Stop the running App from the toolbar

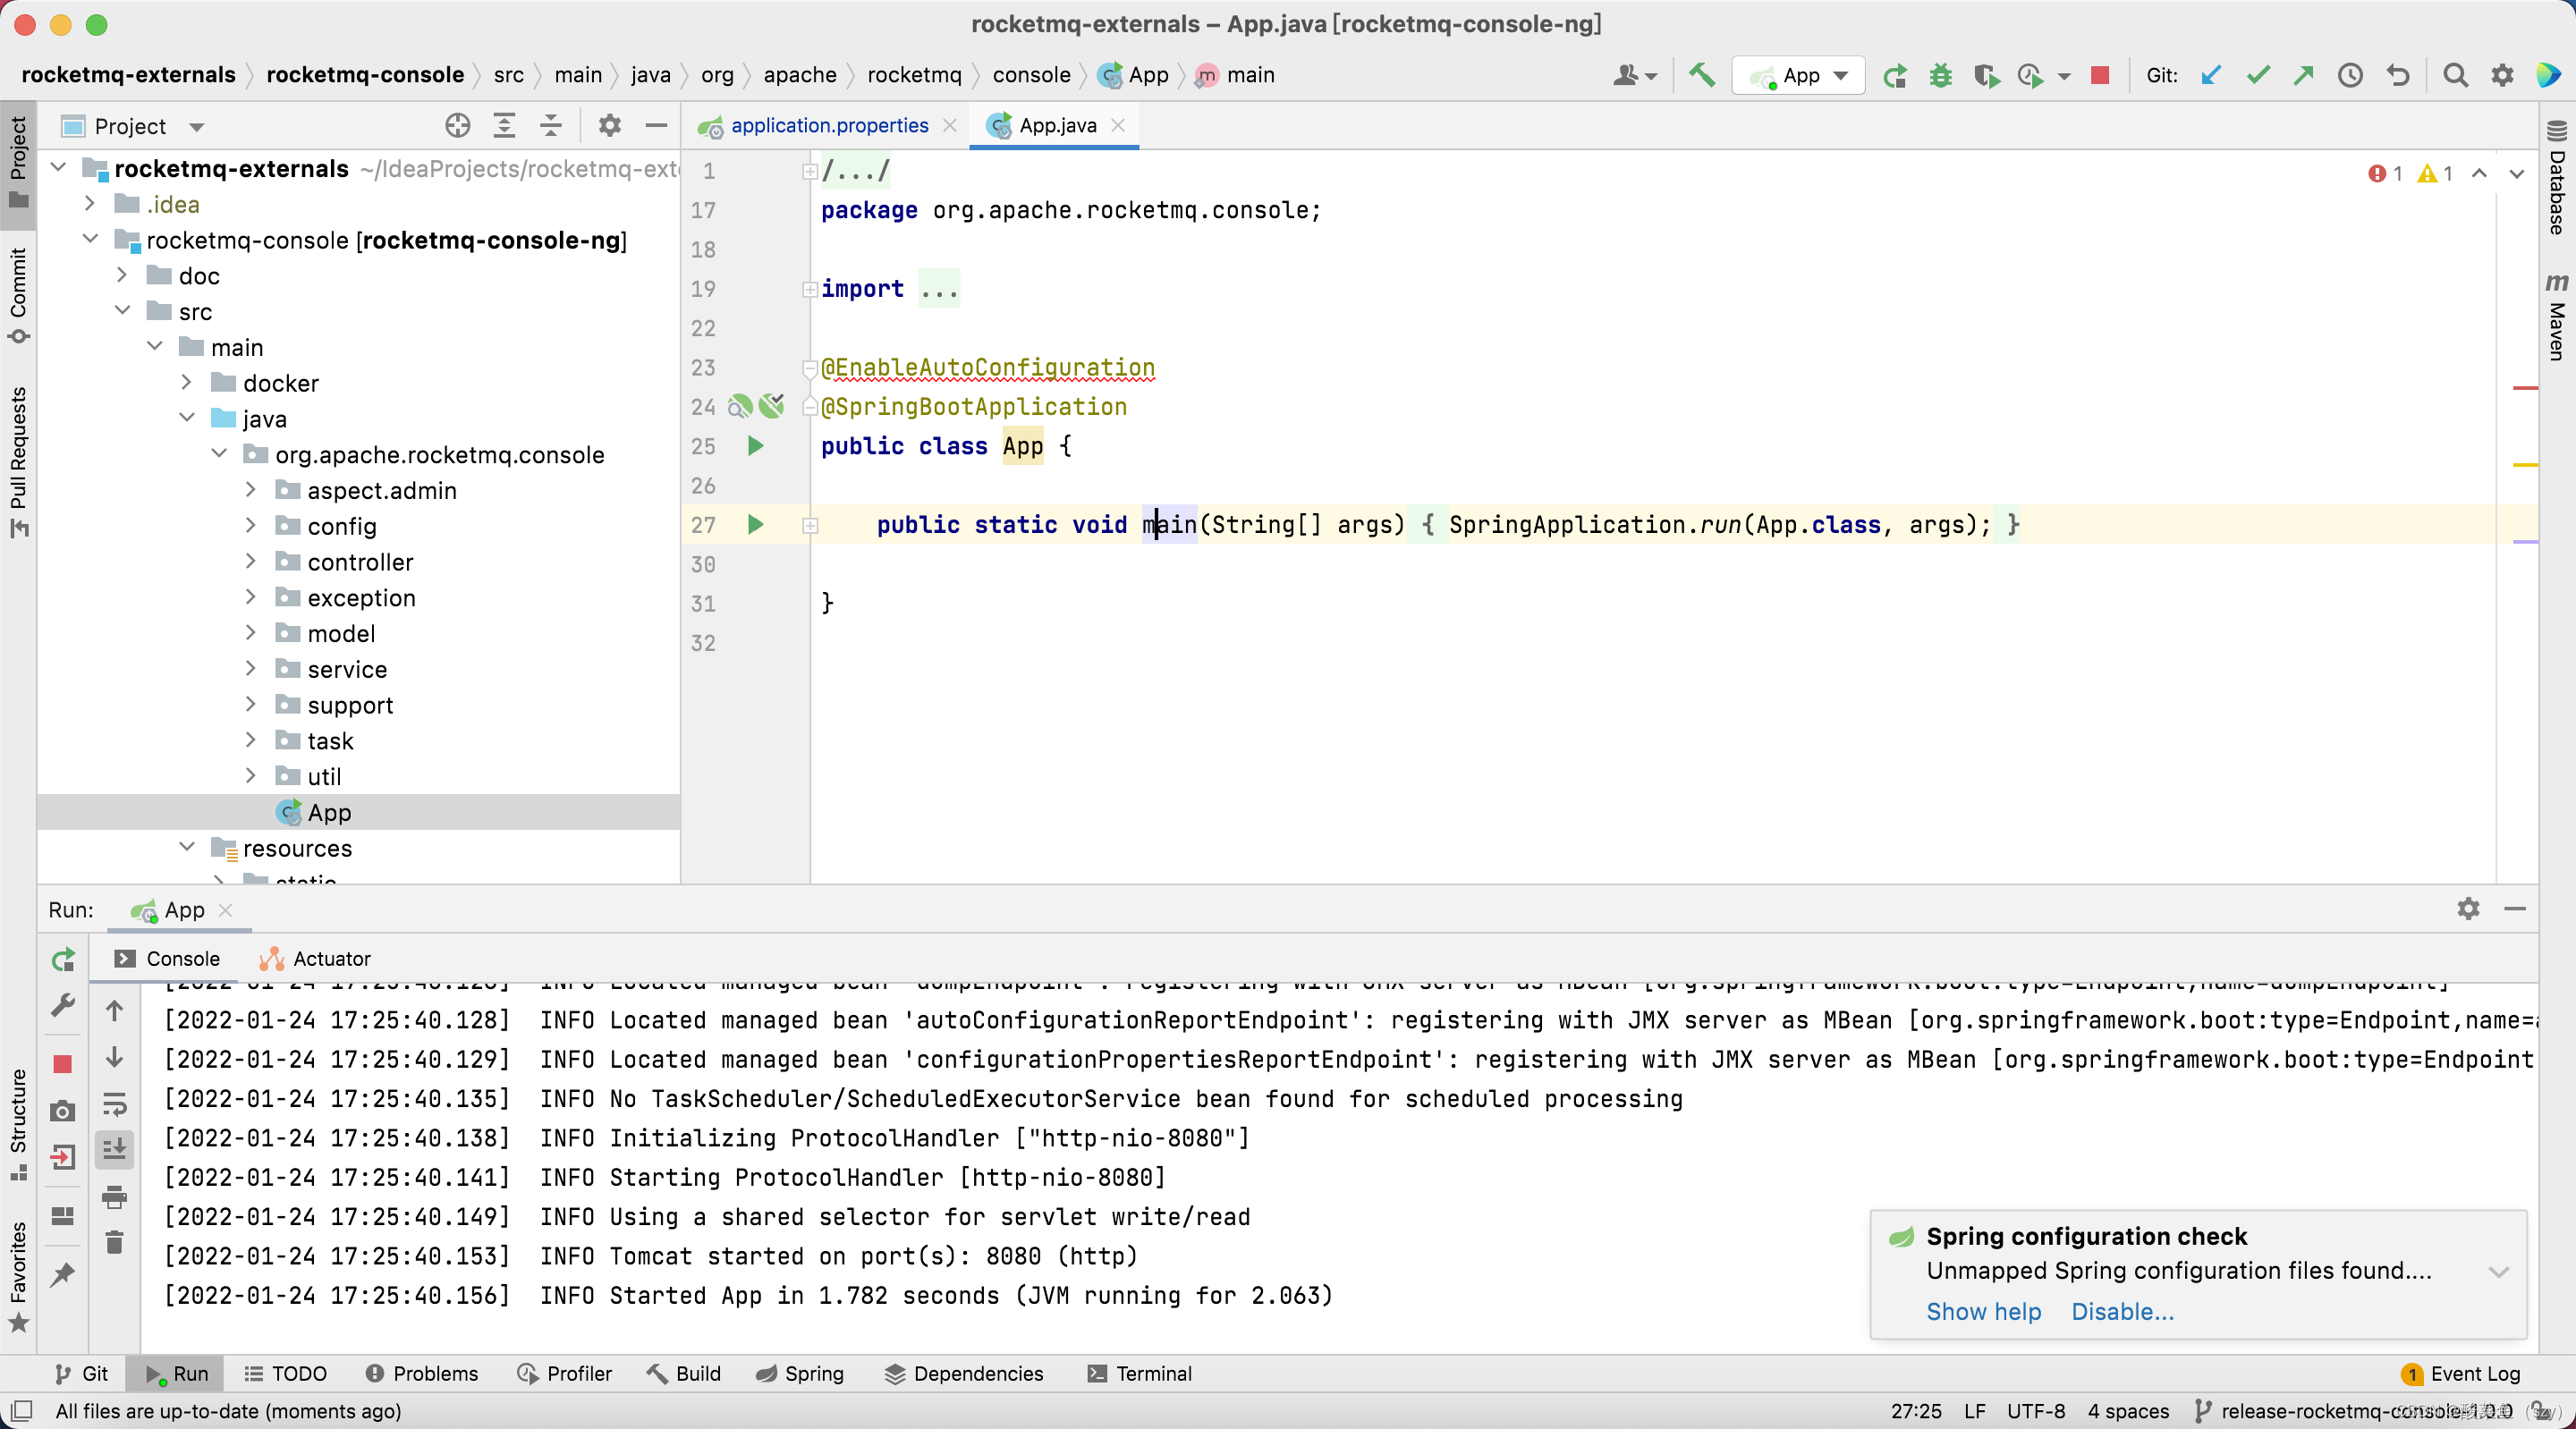pyautogui.click(x=2099, y=75)
